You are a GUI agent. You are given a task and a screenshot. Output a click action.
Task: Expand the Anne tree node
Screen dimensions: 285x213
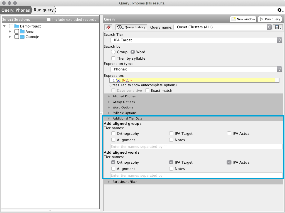pos(10,31)
